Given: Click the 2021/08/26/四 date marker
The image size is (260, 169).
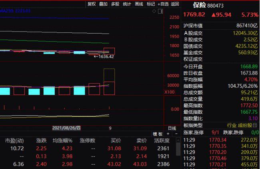Looking at the screenshot, I should 66,128.
